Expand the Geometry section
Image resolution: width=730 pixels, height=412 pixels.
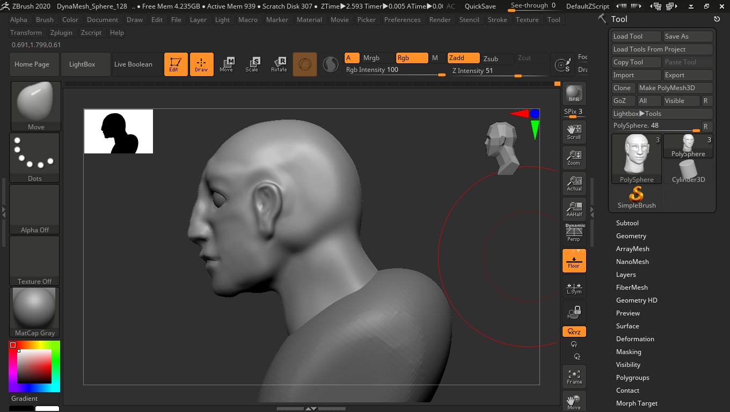coord(631,236)
